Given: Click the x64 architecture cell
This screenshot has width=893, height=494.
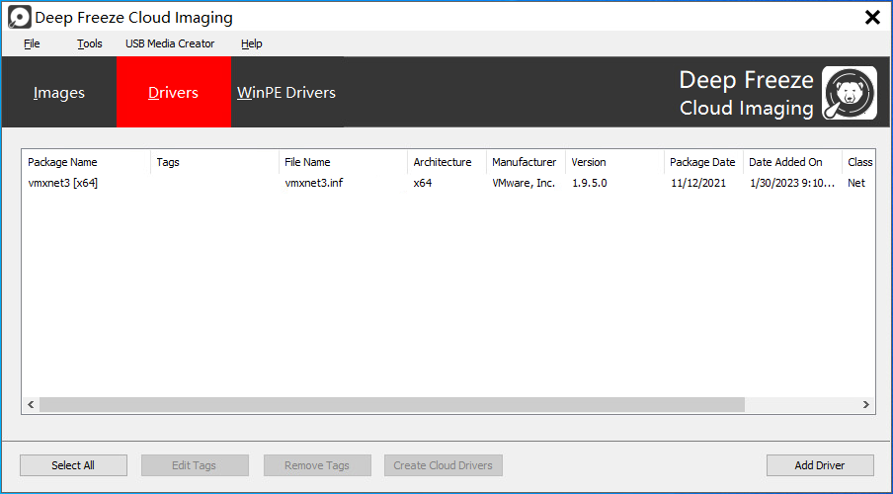Looking at the screenshot, I should click(423, 183).
